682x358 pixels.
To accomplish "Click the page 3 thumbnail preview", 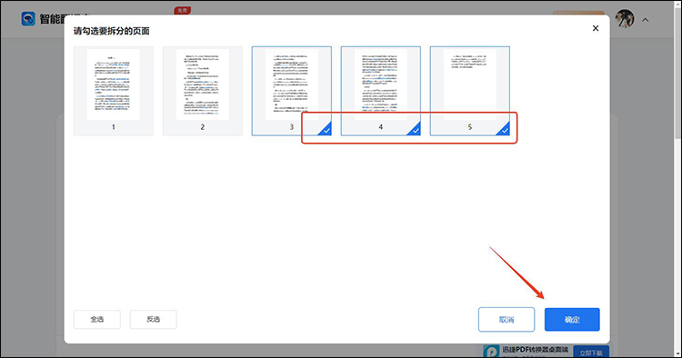I will point(291,85).
